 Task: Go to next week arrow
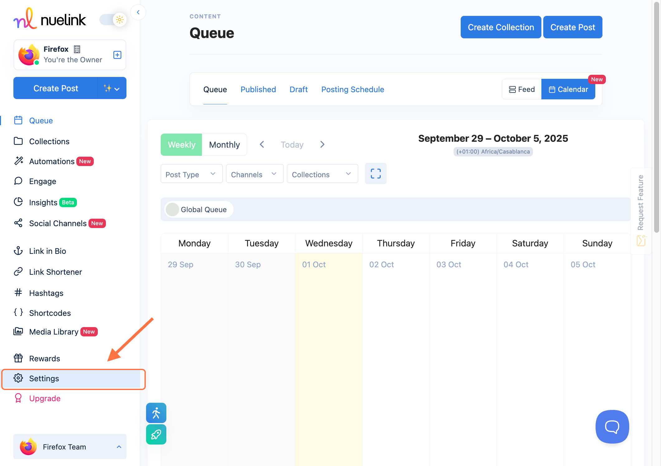322,145
